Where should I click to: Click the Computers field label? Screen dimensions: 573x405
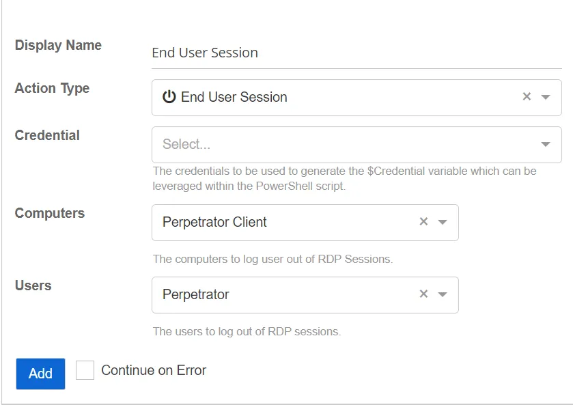50,214
